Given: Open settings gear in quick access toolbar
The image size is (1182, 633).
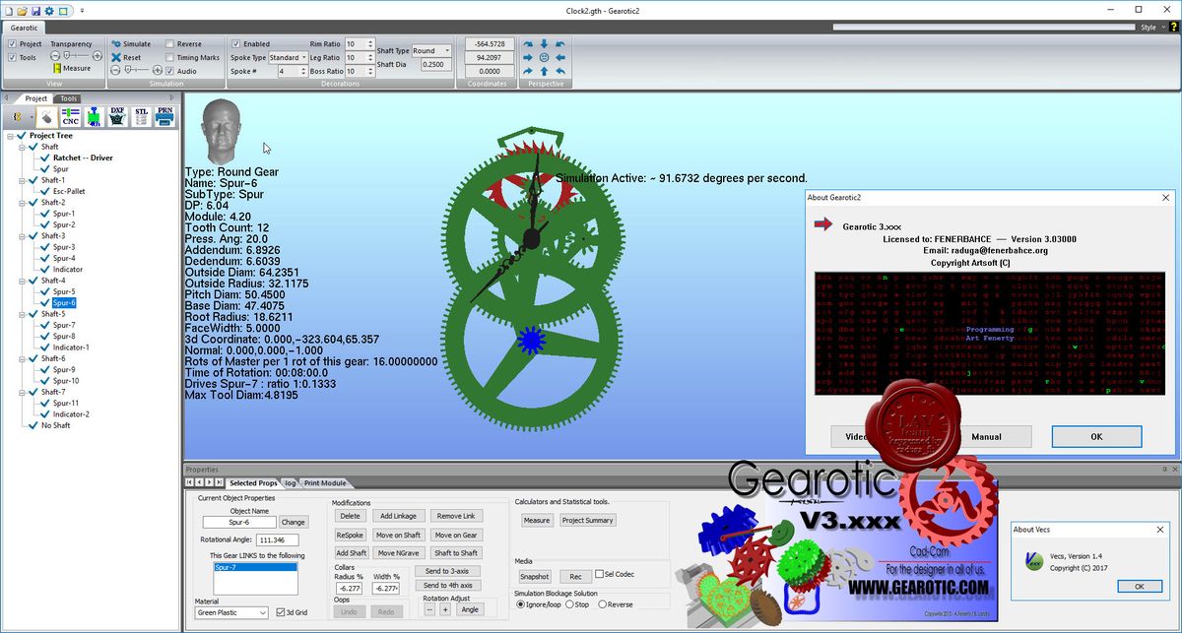Looking at the screenshot, I should tap(49, 11).
